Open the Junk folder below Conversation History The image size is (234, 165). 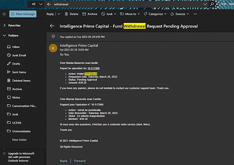pyautogui.click(x=13, y=114)
